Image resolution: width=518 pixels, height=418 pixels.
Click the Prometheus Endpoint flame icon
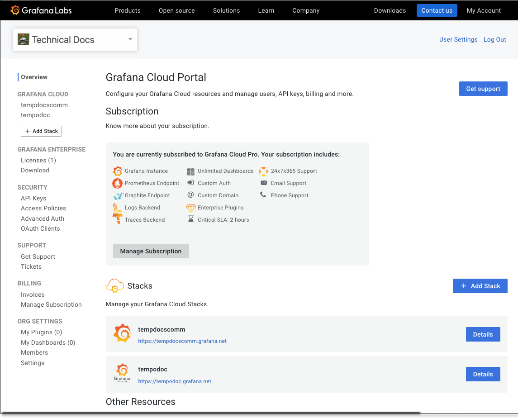point(118,183)
